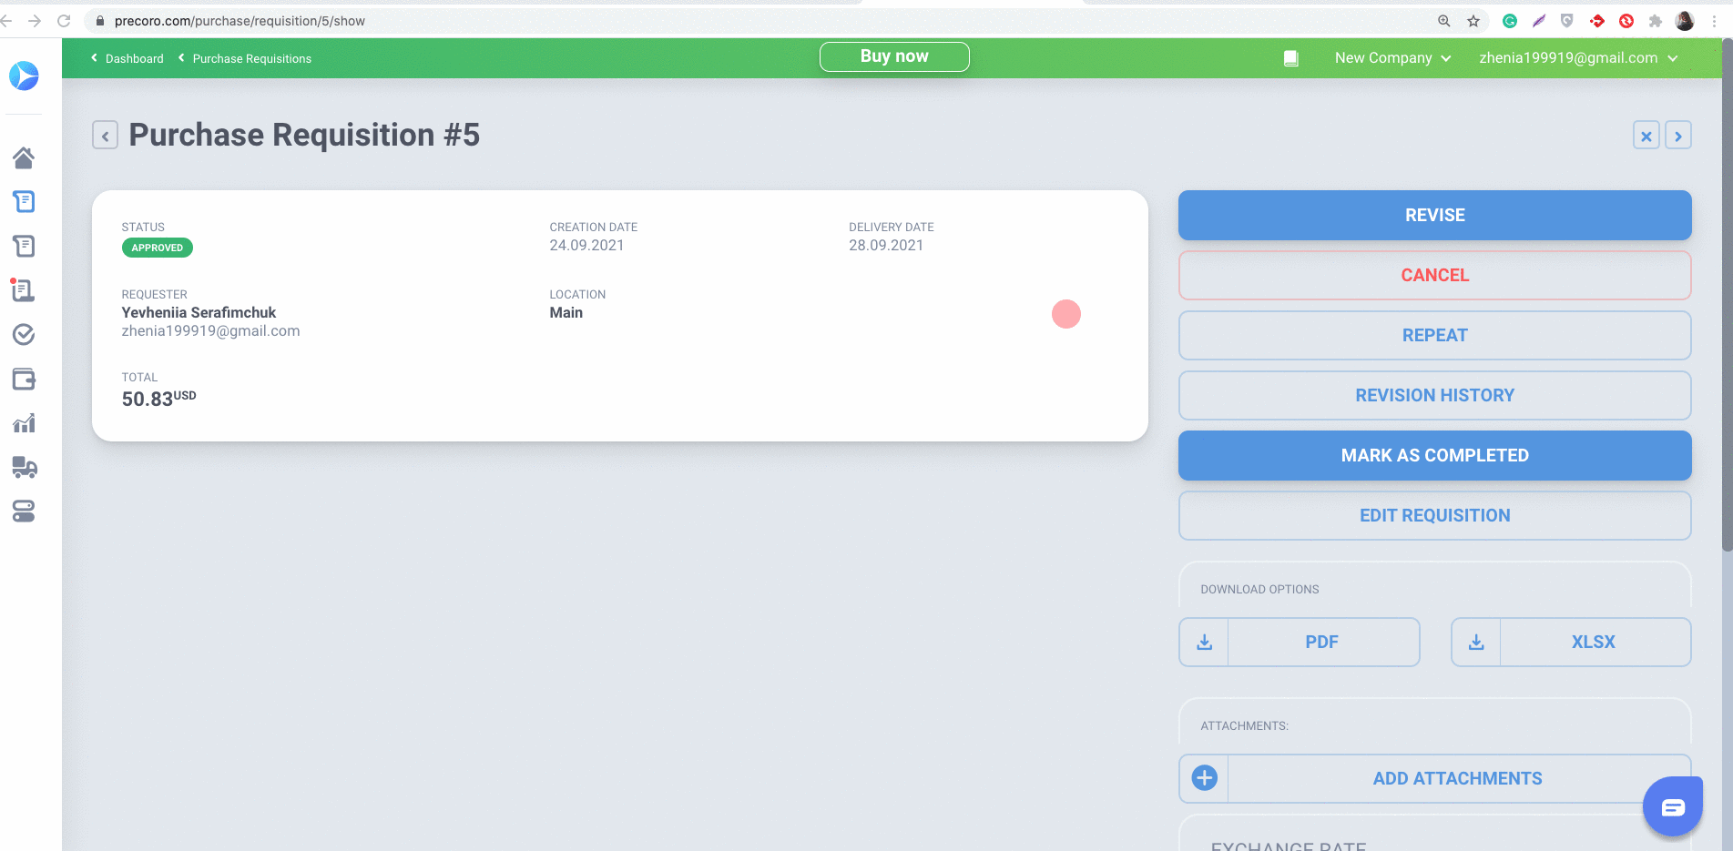Open the Home dashboard icon in sidebar
The height and width of the screenshot is (851, 1733).
25,157
